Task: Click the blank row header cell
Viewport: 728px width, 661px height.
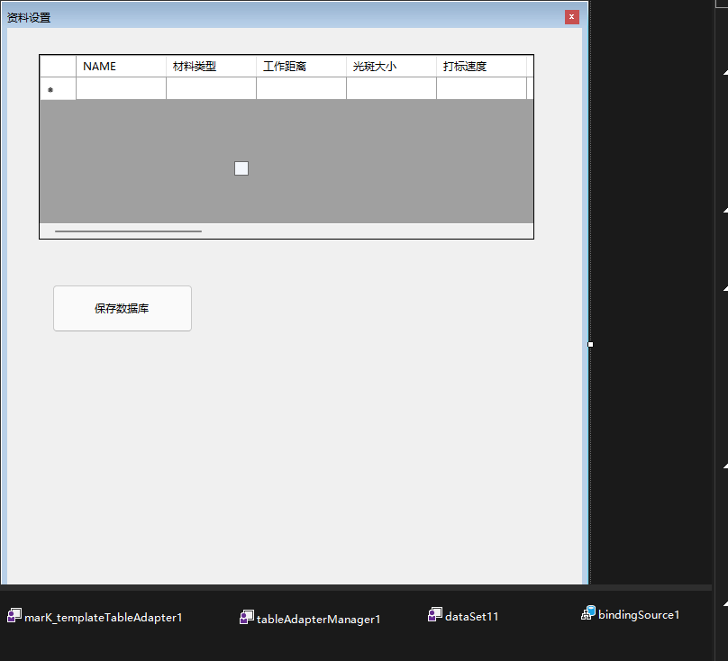Action: (x=58, y=66)
